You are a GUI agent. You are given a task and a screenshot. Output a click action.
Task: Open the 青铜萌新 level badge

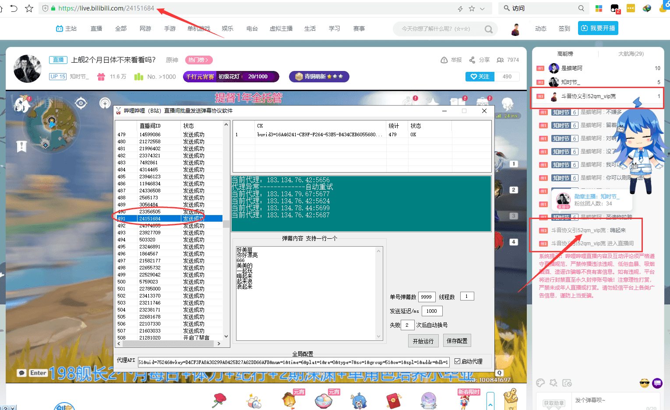tap(319, 76)
